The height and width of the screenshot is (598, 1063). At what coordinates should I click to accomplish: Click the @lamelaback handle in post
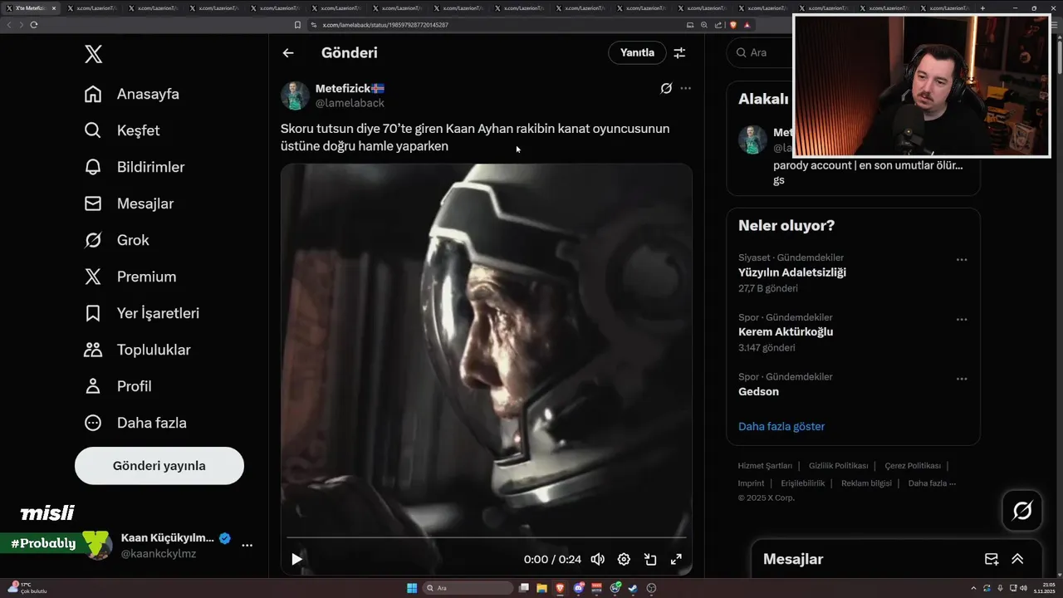(350, 103)
